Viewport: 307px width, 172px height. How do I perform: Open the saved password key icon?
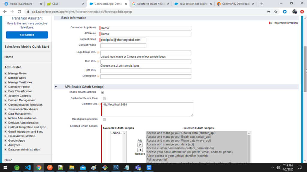(x=268, y=12)
